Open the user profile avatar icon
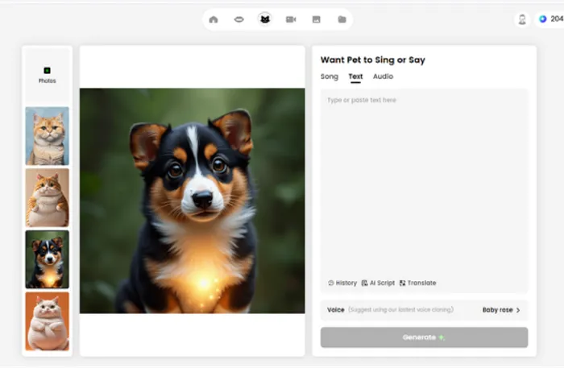This screenshot has height=368, width=564. [522, 19]
